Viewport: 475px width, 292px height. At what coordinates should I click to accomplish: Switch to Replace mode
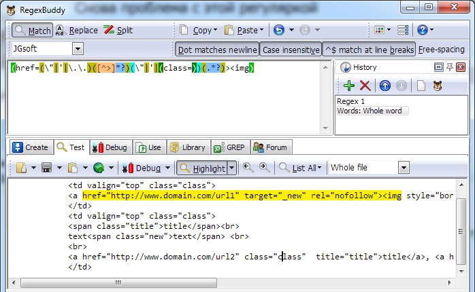pyautogui.click(x=77, y=31)
